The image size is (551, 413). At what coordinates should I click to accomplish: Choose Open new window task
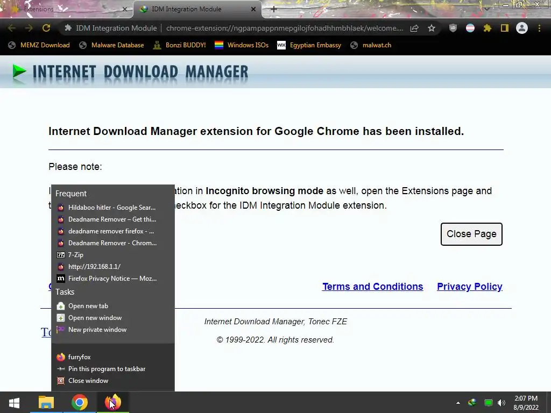point(113,318)
